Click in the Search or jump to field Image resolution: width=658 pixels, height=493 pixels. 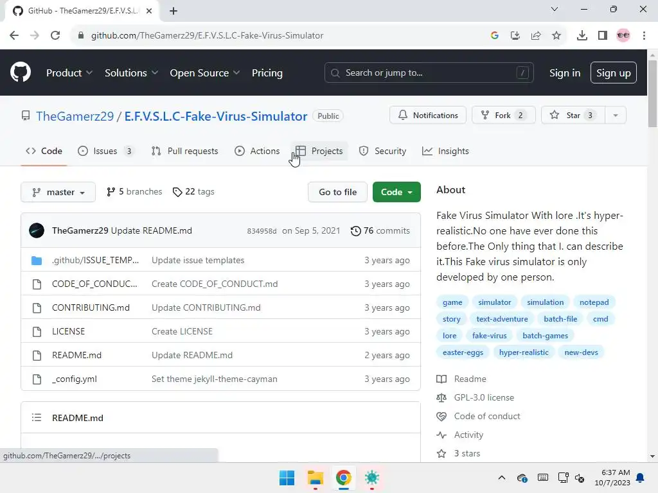[429, 73]
